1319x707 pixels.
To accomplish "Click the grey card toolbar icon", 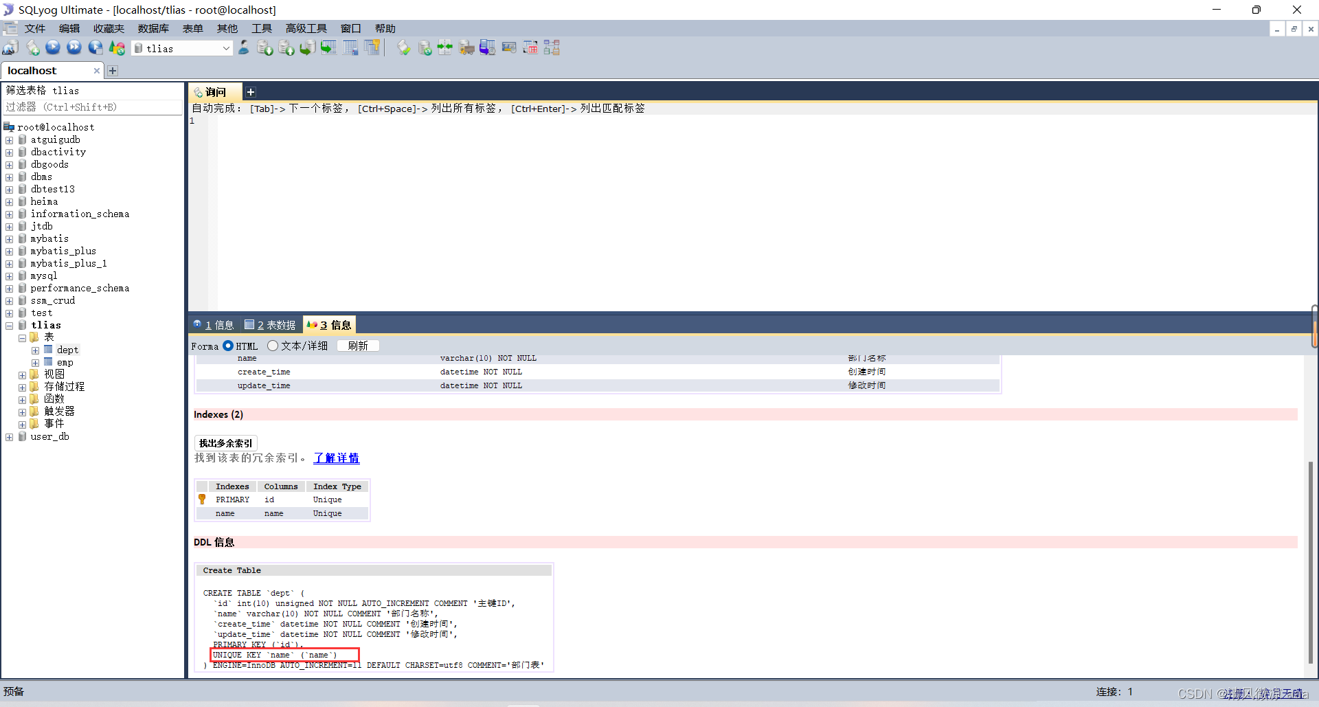I will 509,48.
